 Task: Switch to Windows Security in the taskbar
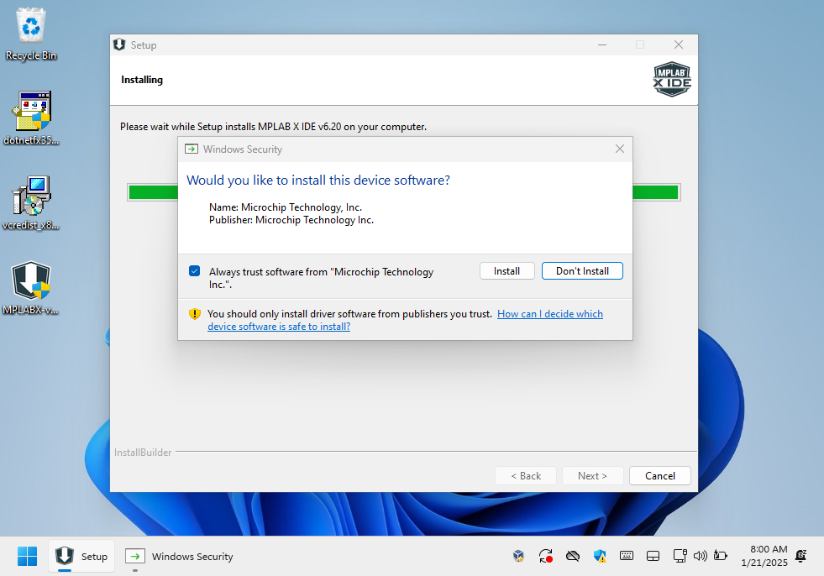pos(179,556)
